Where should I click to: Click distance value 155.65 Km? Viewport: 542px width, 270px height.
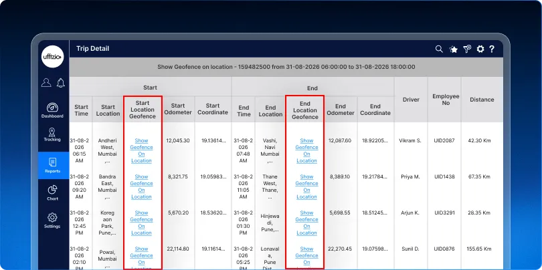coord(479,249)
